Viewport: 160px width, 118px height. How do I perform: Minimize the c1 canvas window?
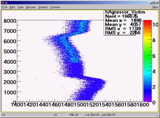point(151,3)
